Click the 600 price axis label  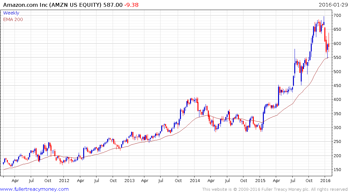(x=337, y=43)
